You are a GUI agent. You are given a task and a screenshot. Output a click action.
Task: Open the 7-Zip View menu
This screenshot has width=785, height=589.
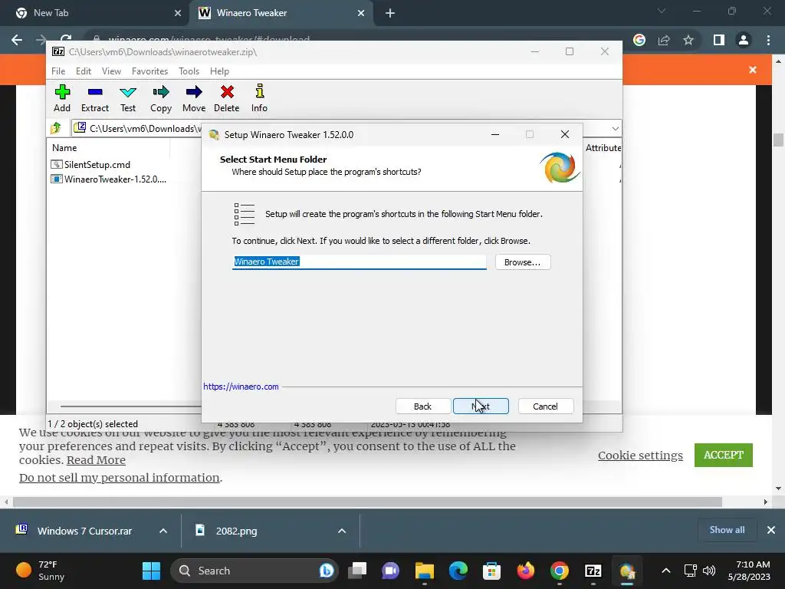[x=111, y=71]
